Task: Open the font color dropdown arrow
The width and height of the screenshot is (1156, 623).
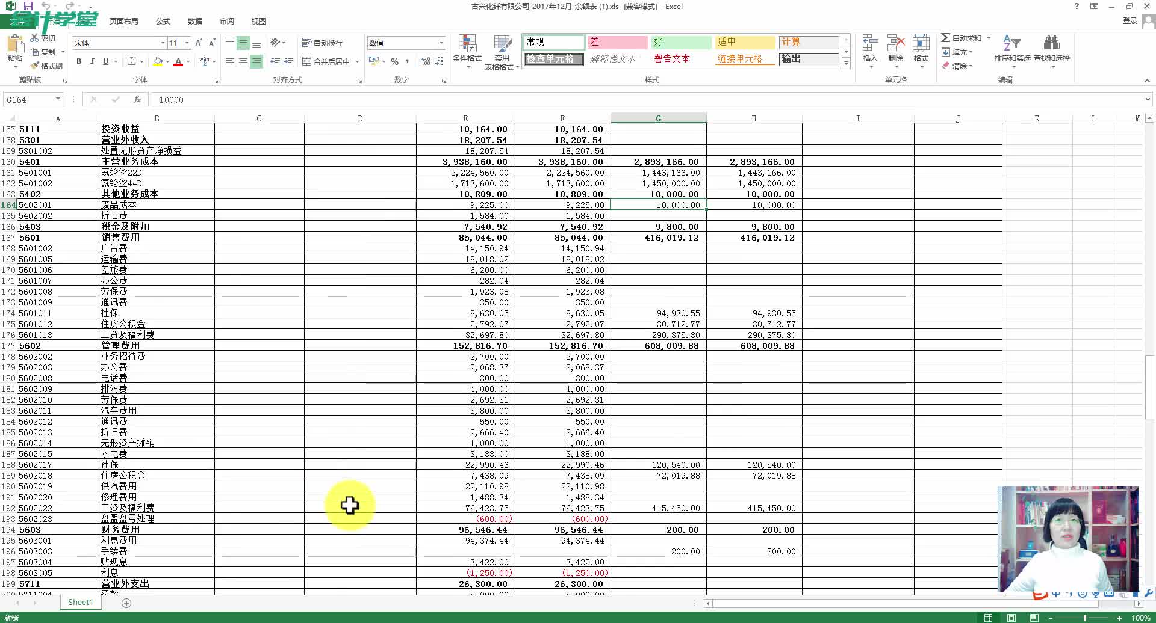Action: point(188,61)
